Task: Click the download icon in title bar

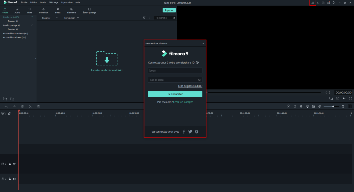Action: pos(334,3)
